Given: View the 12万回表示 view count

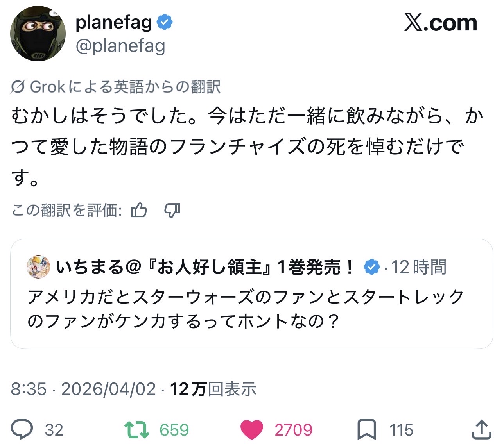Looking at the screenshot, I should click(213, 389).
